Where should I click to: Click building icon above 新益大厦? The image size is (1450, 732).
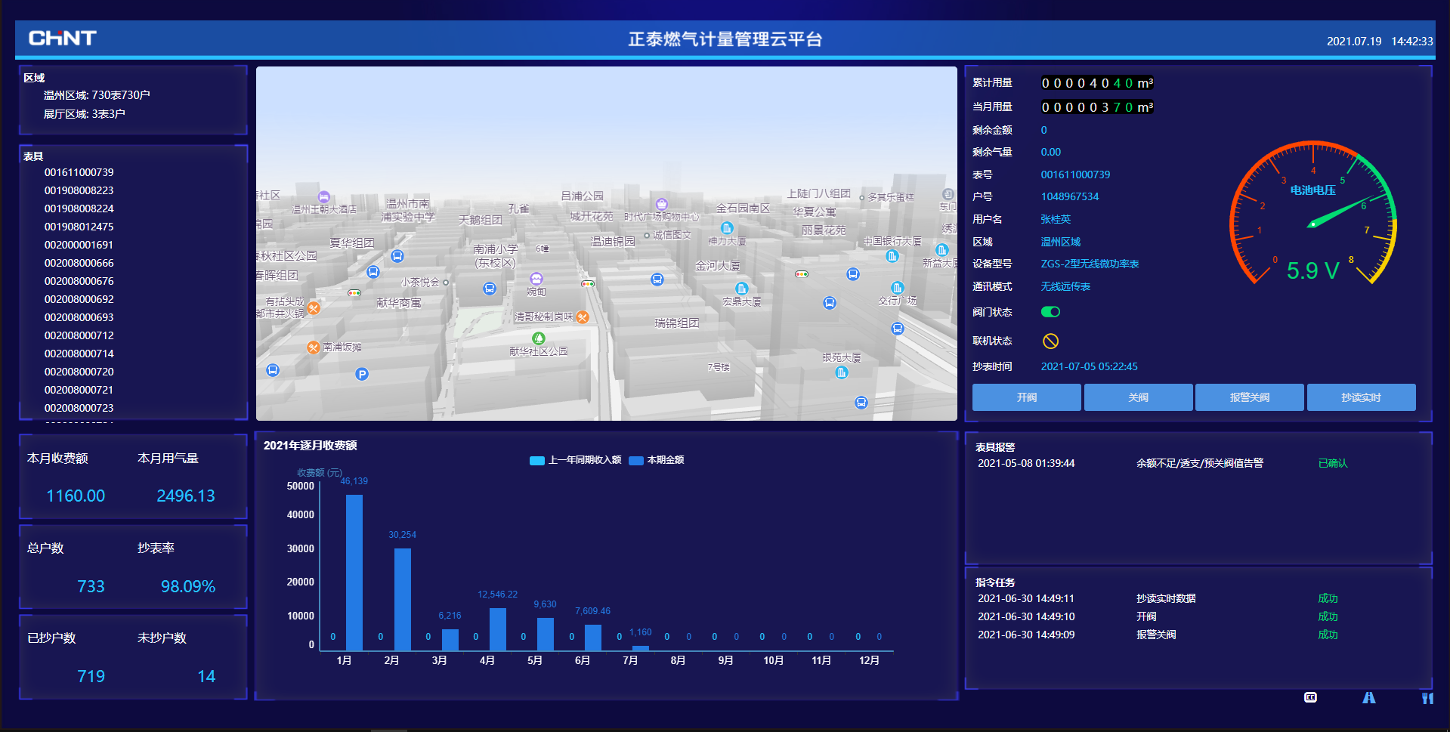942,249
